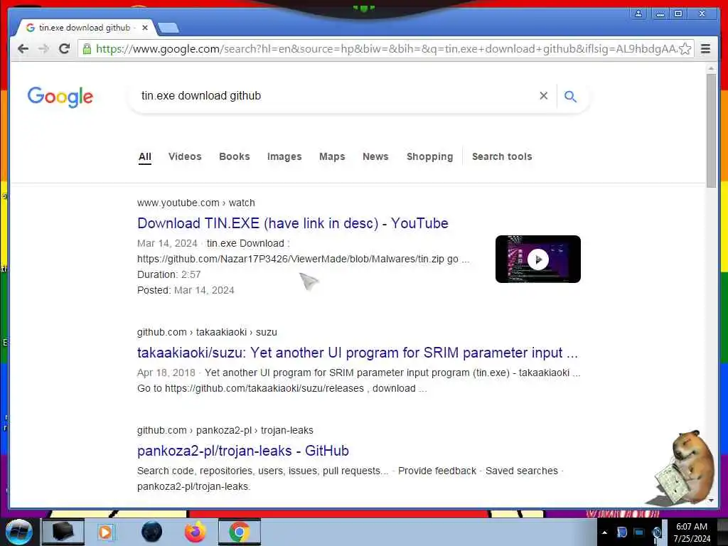728x546 pixels.
Task: Click github.com › pankoza2-pl › trojan-leaks breadcrumb
Action: (x=225, y=430)
